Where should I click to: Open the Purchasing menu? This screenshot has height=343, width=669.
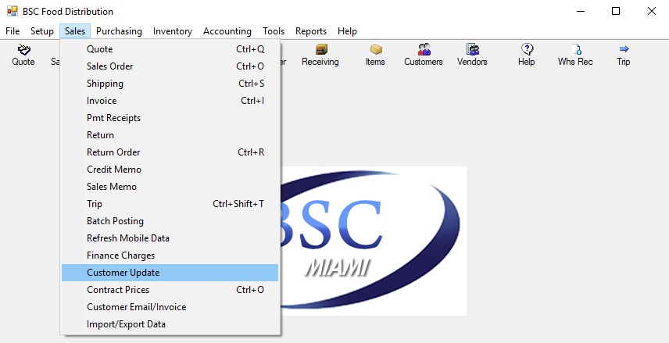[x=119, y=31]
